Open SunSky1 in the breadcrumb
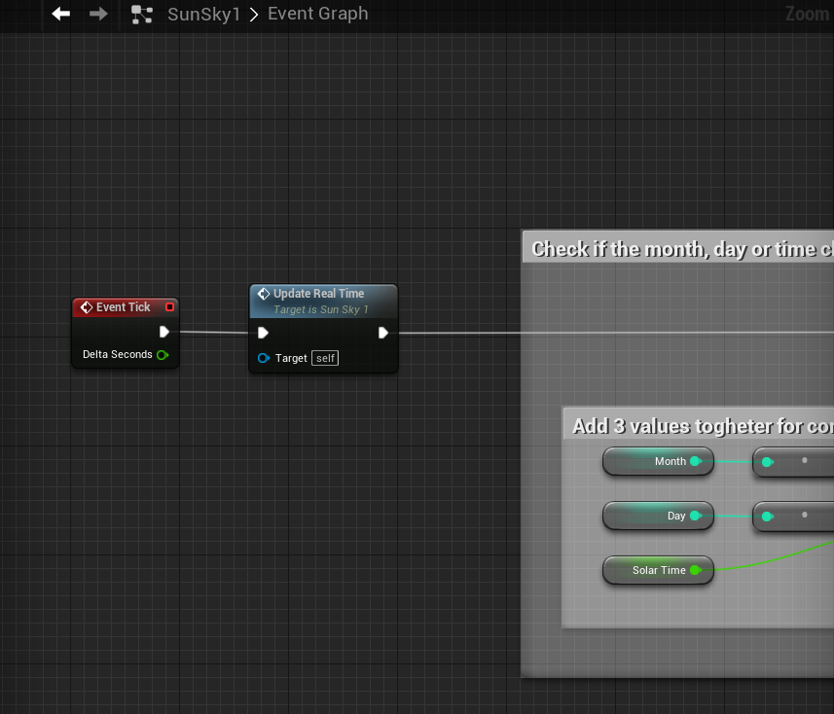Viewport: 834px width, 714px height. tap(203, 15)
